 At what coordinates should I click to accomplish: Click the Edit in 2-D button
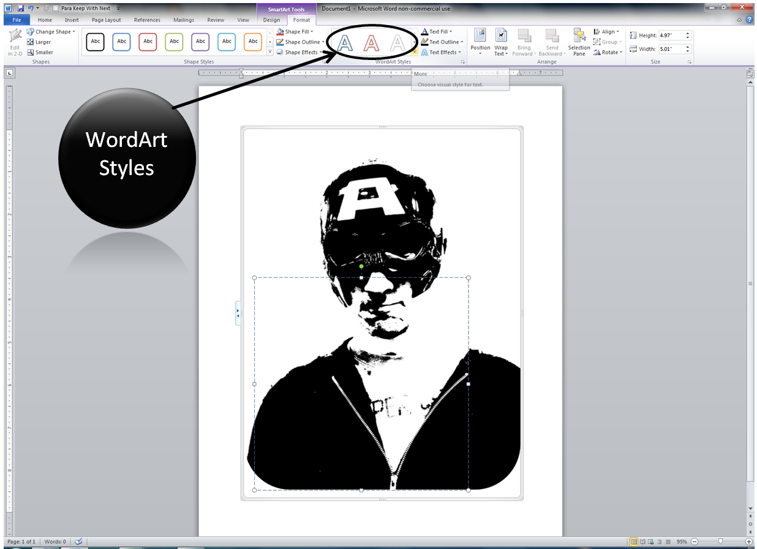13,42
